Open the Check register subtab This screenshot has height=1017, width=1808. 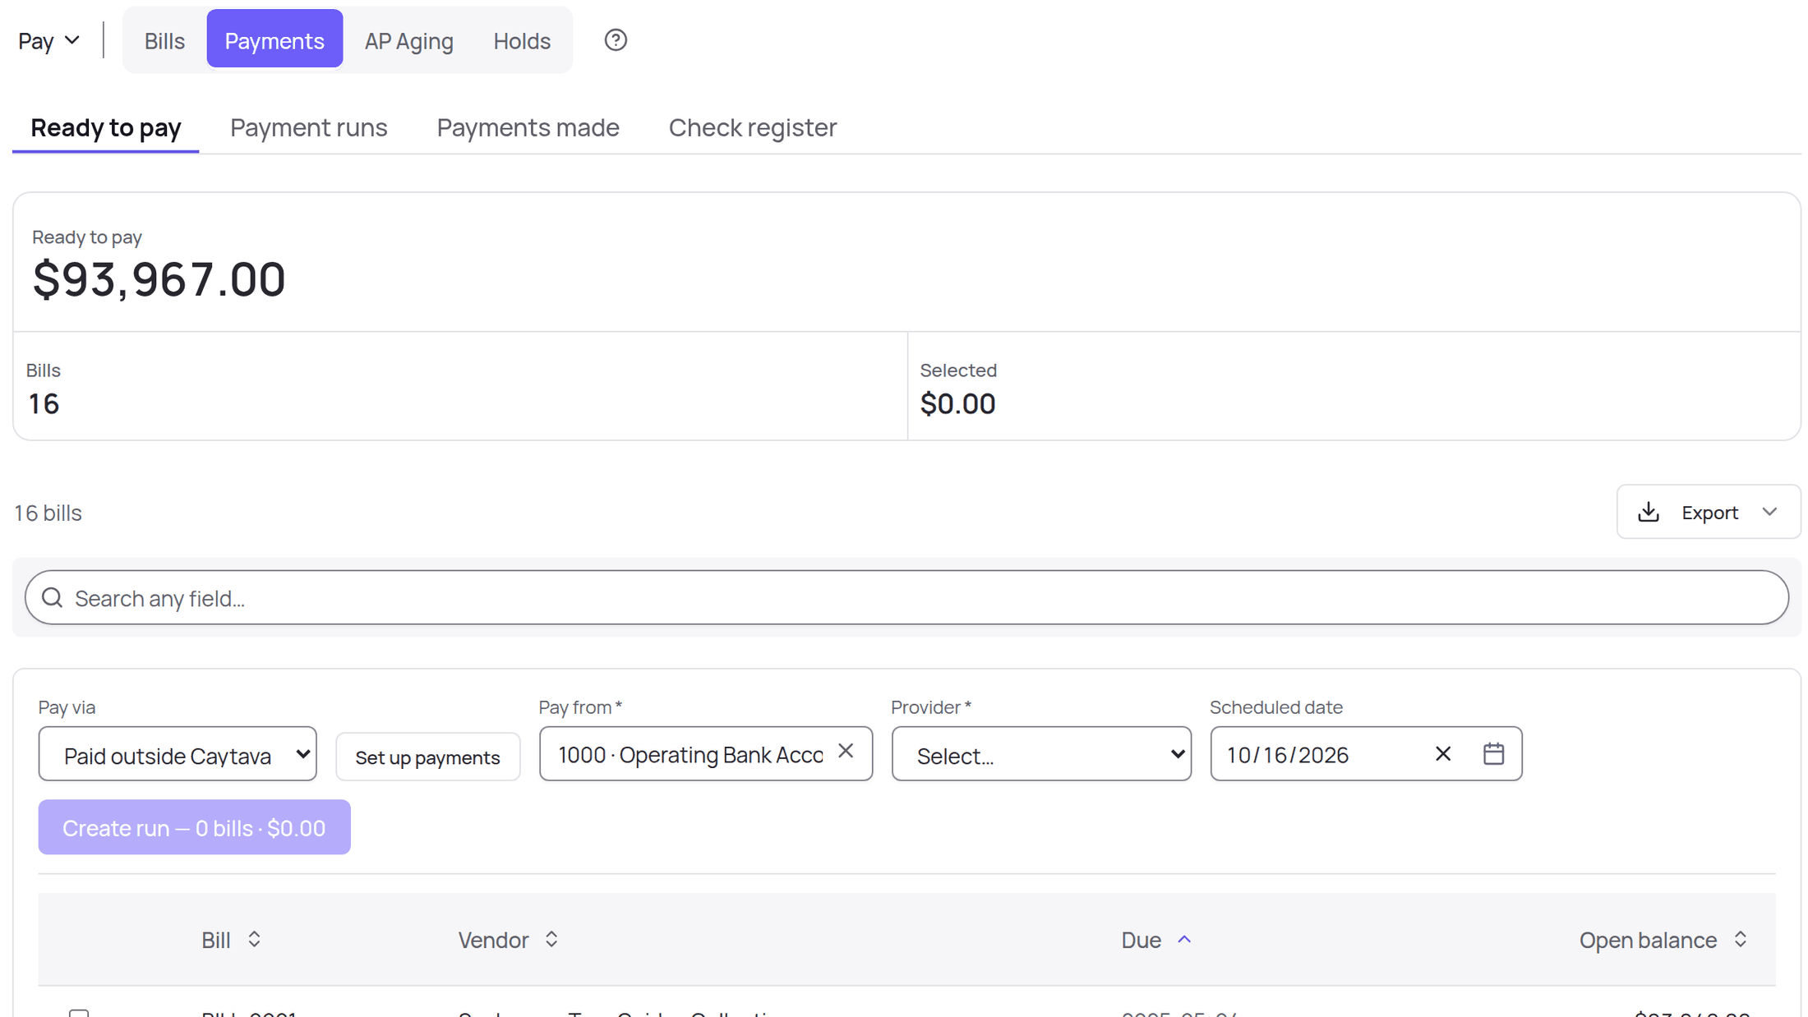click(753, 127)
